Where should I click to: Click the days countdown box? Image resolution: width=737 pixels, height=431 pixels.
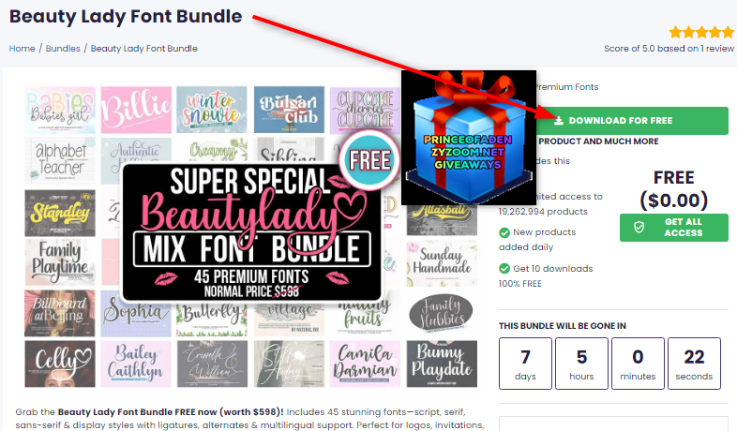tap(525, 364)
